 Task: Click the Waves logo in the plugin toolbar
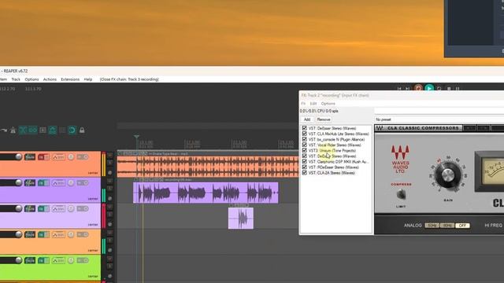coord(380,128)
